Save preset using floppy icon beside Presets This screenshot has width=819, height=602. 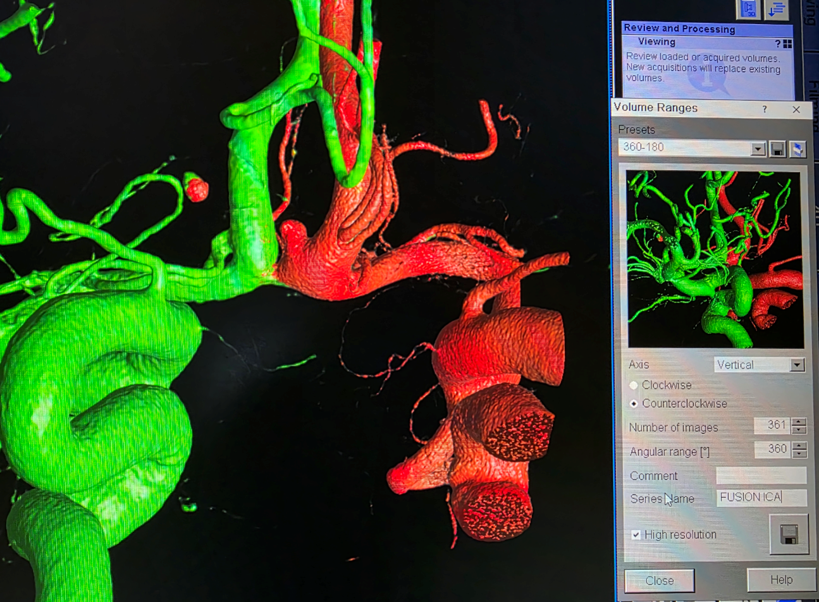777,149
